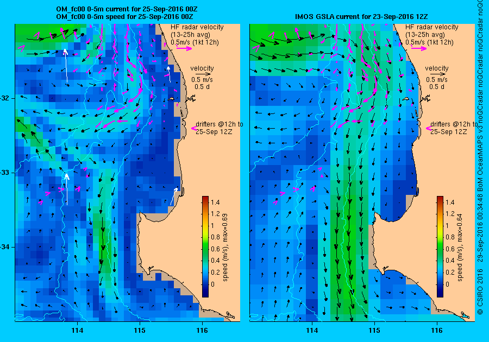Click the '116' longitude label under left map

coord(202,330)
